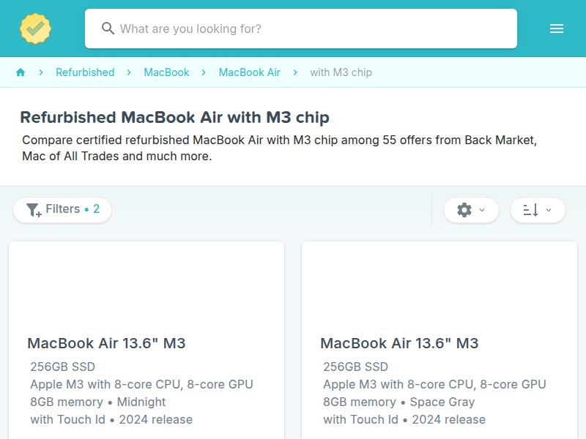This screenshot has width=586, height=439.
Task: Click the page heading 'Refurbished MacBook Air with M3 chip'
Action: click(x=174, y=117)
